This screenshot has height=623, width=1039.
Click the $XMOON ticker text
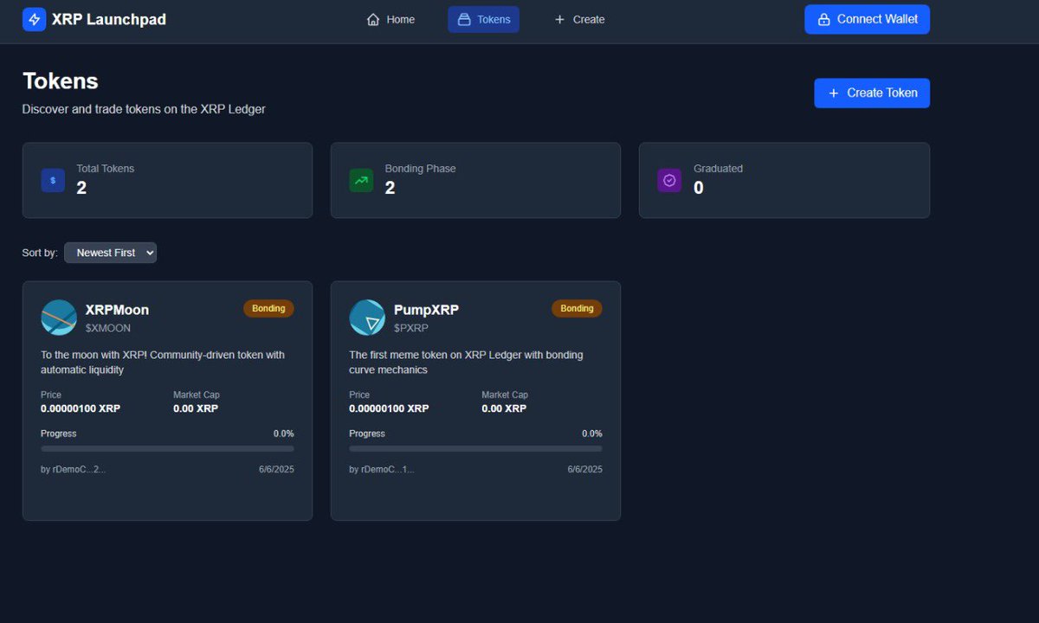click(x=108, y=328)
